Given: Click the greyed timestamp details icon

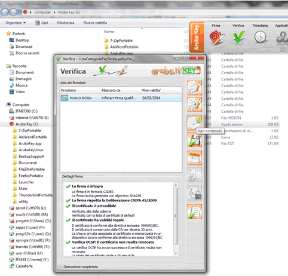Looking at the screenshot, I should [195, 174].
